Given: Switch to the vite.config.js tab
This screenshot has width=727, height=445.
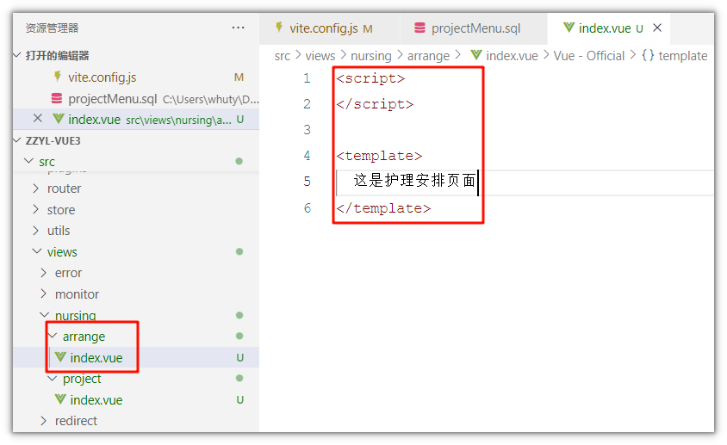Looking at the screenshot, I should (x=330, y=28).
